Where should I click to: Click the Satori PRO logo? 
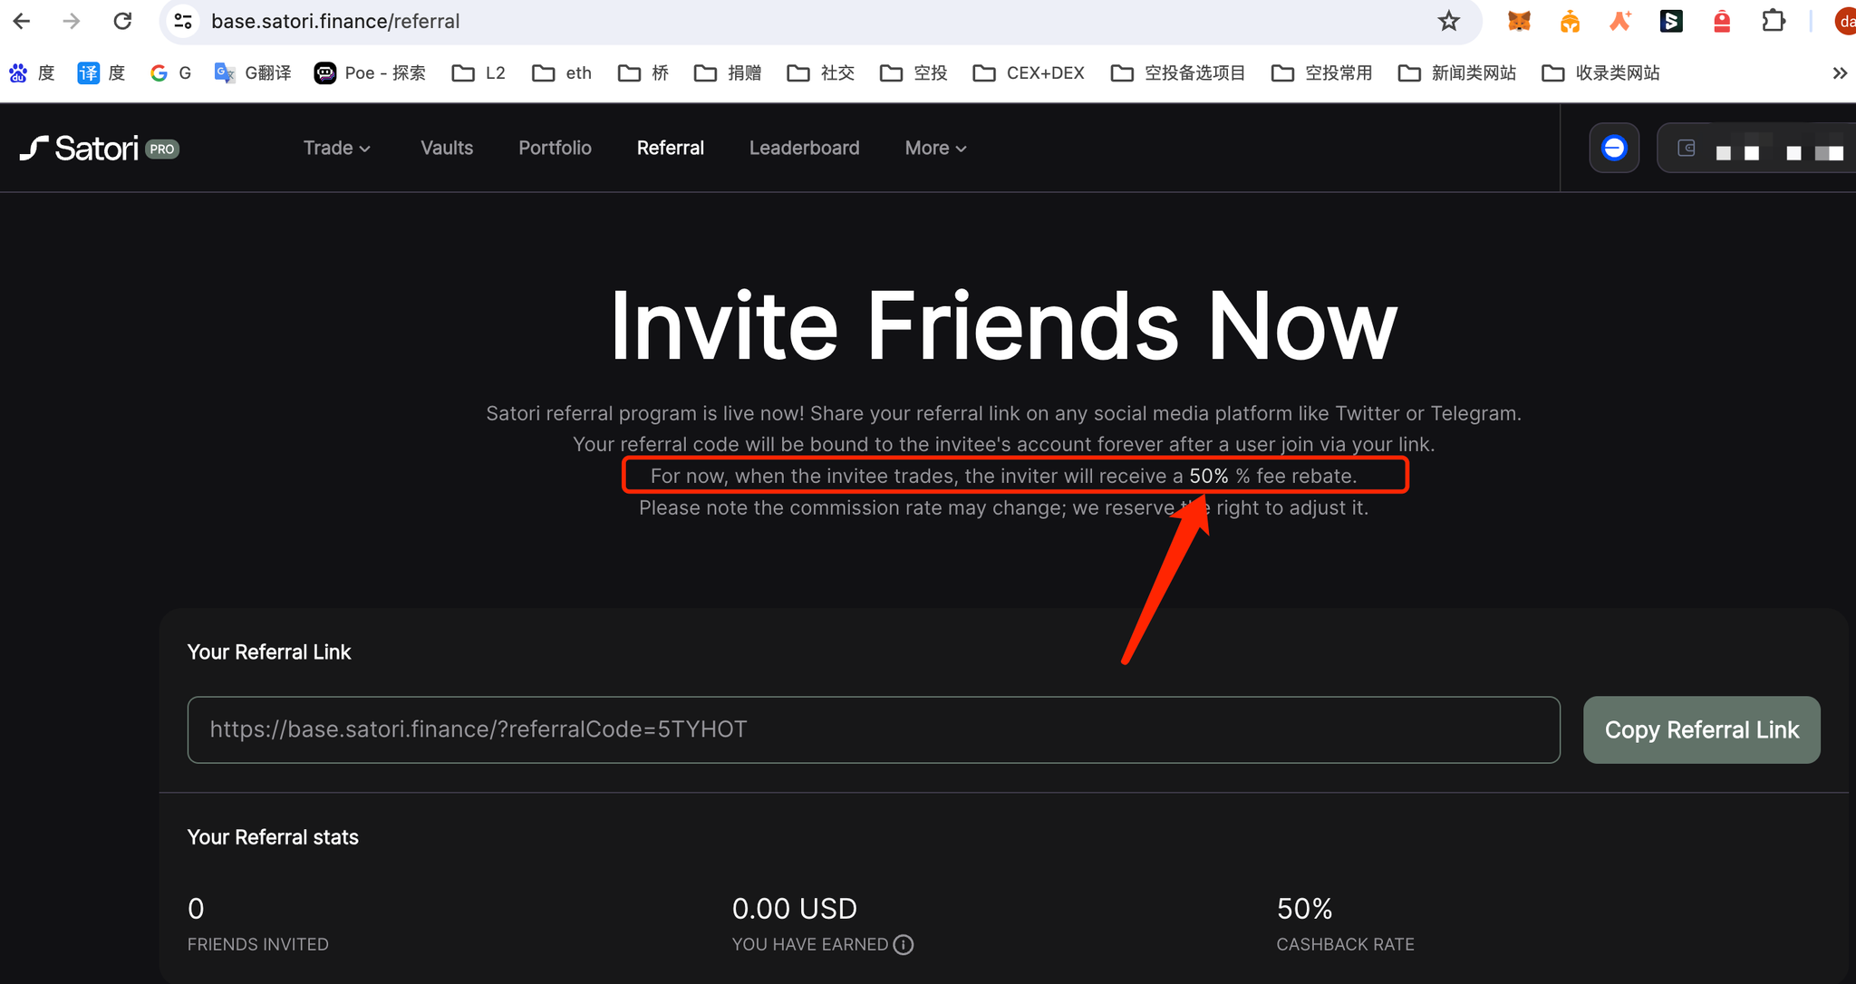pyautogui.click(x=100, y=148)
